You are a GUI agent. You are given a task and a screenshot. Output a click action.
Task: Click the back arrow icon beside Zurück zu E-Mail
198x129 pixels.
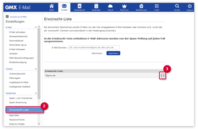tap(7, 16)
